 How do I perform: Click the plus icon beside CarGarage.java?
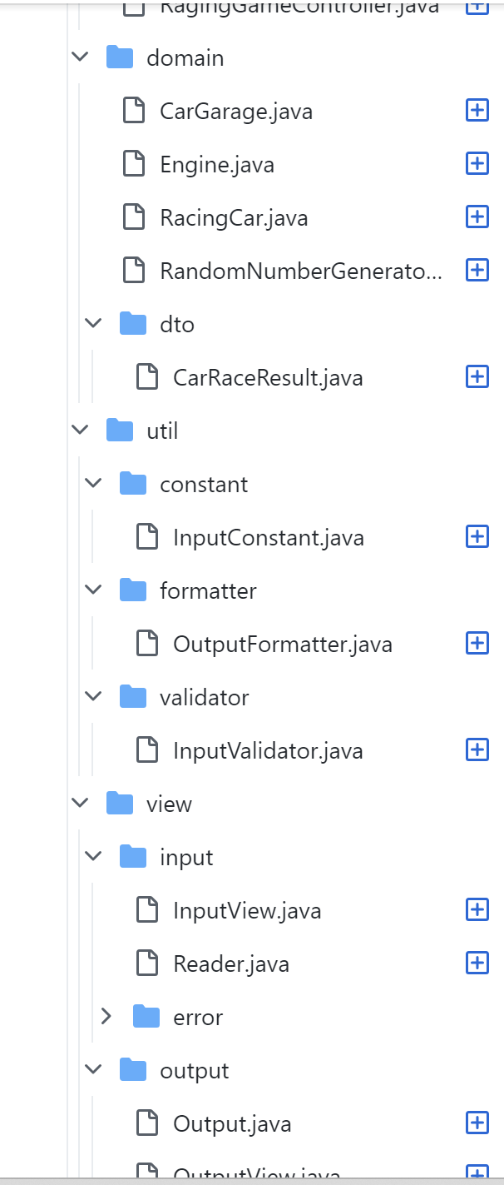tap(477, 111)
